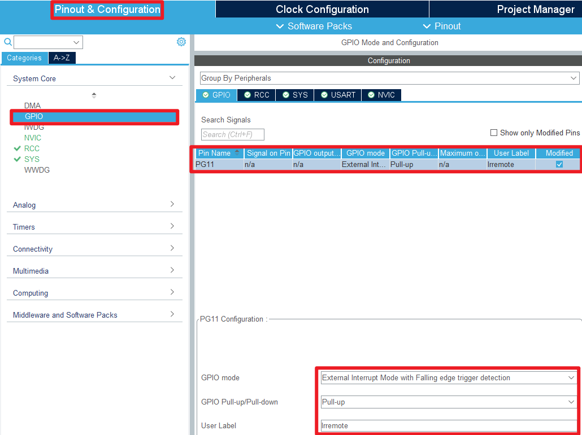Select the NVIC configuration tab
This screenshot has width=582, height=435.
pos(381,95)
